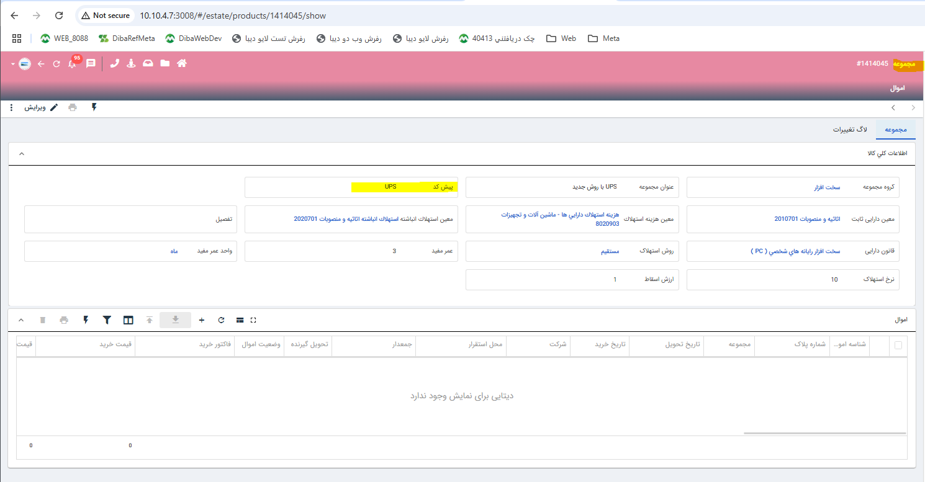Add a new row with the plus icon
Viewport: 925px width, 482px height.
202,320
